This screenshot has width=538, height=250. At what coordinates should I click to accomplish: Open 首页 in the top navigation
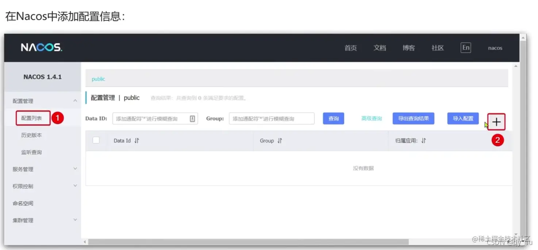click(x=350, y=48)
